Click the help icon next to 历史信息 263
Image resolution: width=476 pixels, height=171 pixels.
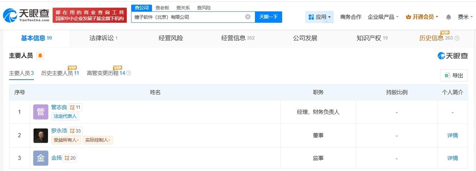pos(457,38)
